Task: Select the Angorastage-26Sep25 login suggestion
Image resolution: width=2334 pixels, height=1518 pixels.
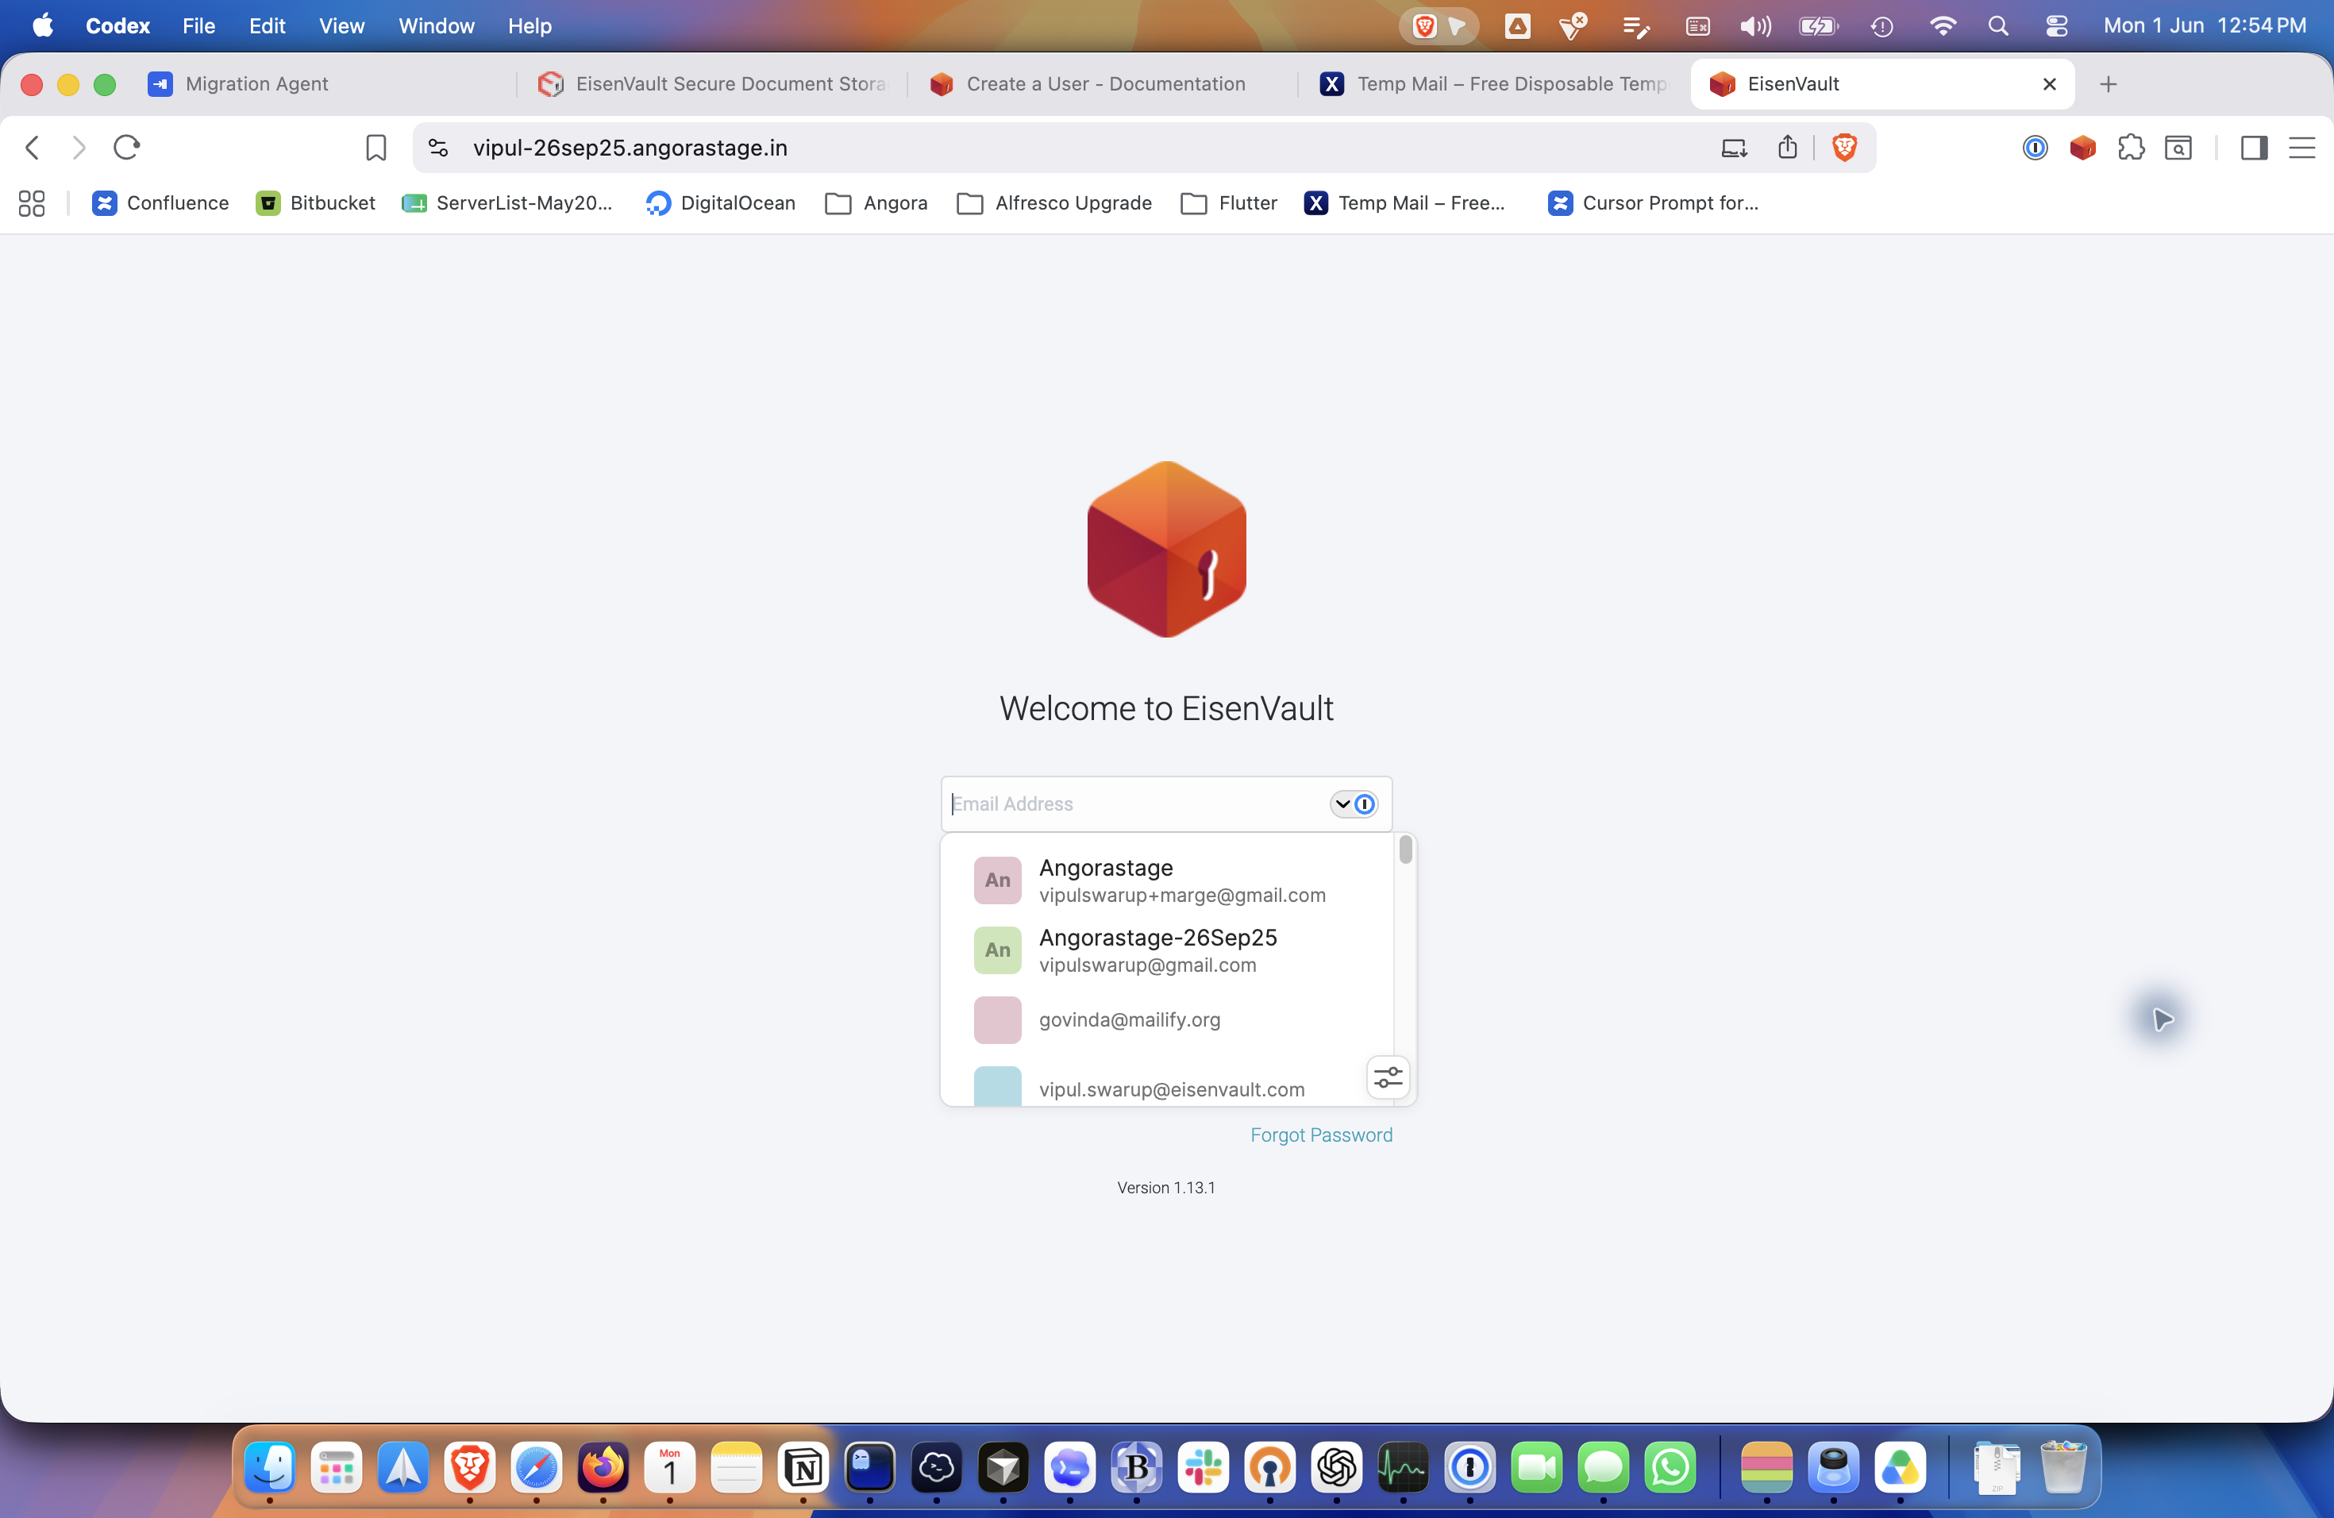Action: pyautogui.click(x=1167, y=950)
